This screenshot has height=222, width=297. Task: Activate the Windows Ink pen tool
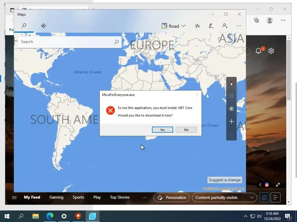pyautogui.click(x=211, y=26)
